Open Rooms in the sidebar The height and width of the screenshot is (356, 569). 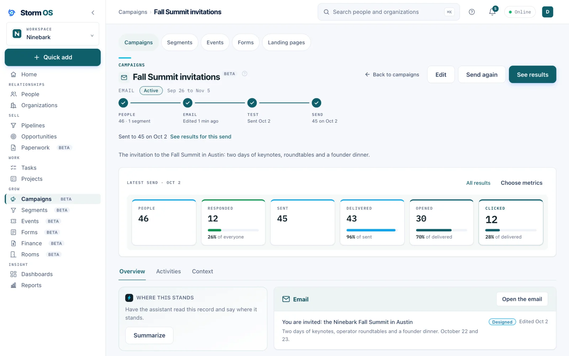click(x=53, y=255)
